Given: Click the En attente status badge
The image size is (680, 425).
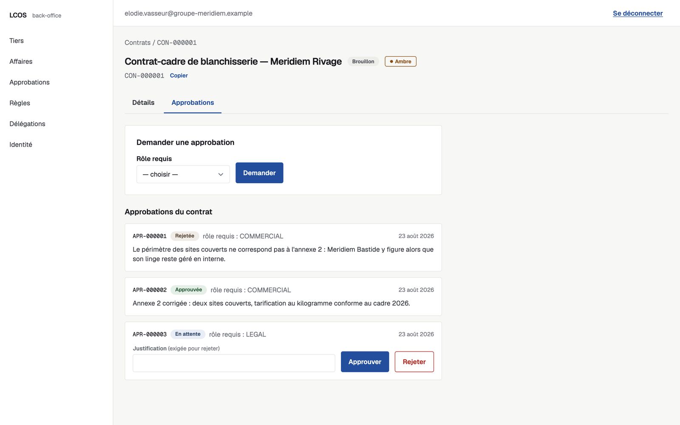Looking at the screenshot, I should pyautogui.click(x=188, y=334).
